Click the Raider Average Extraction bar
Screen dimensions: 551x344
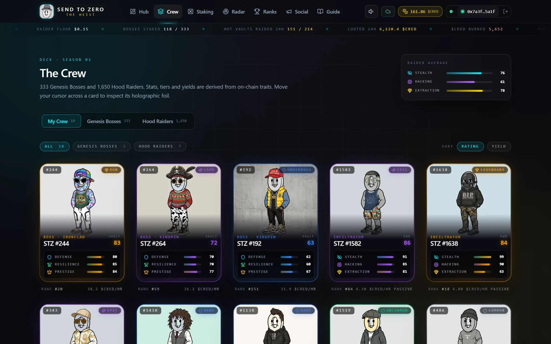coord(469,91)
